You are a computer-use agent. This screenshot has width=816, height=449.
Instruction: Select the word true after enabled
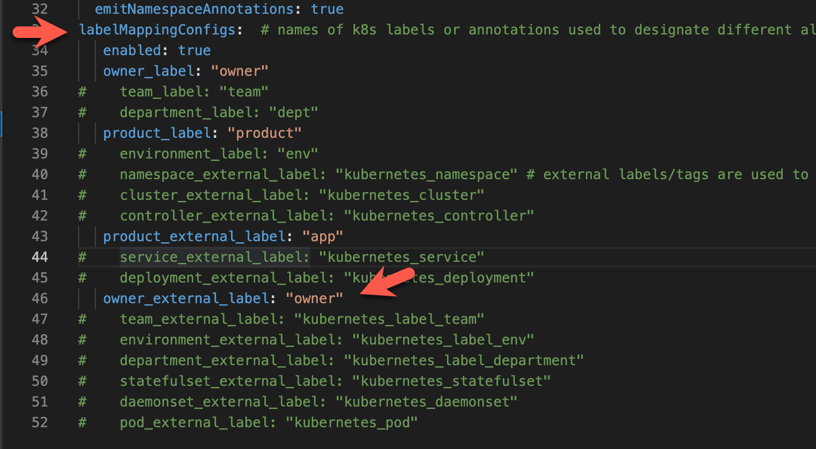click(194, 50)
